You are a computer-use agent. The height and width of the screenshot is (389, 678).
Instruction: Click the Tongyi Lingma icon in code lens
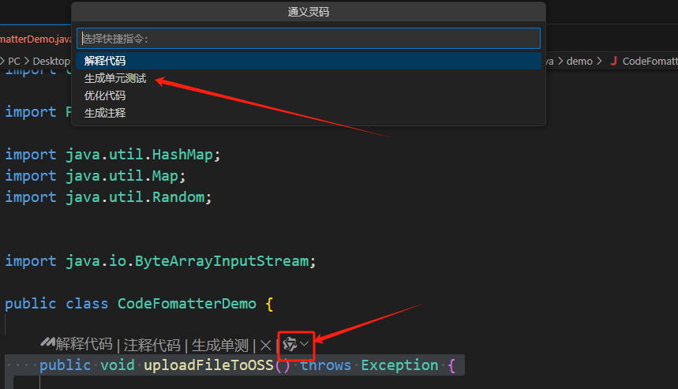point(290,344)
